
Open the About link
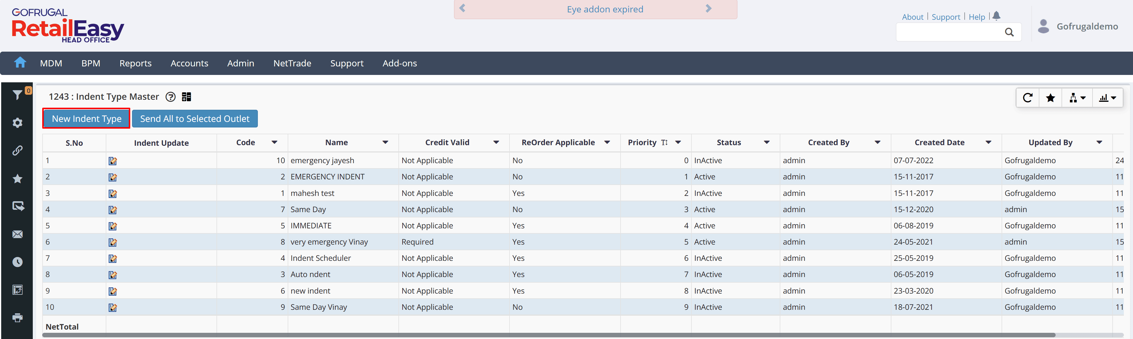click(913, 17)
